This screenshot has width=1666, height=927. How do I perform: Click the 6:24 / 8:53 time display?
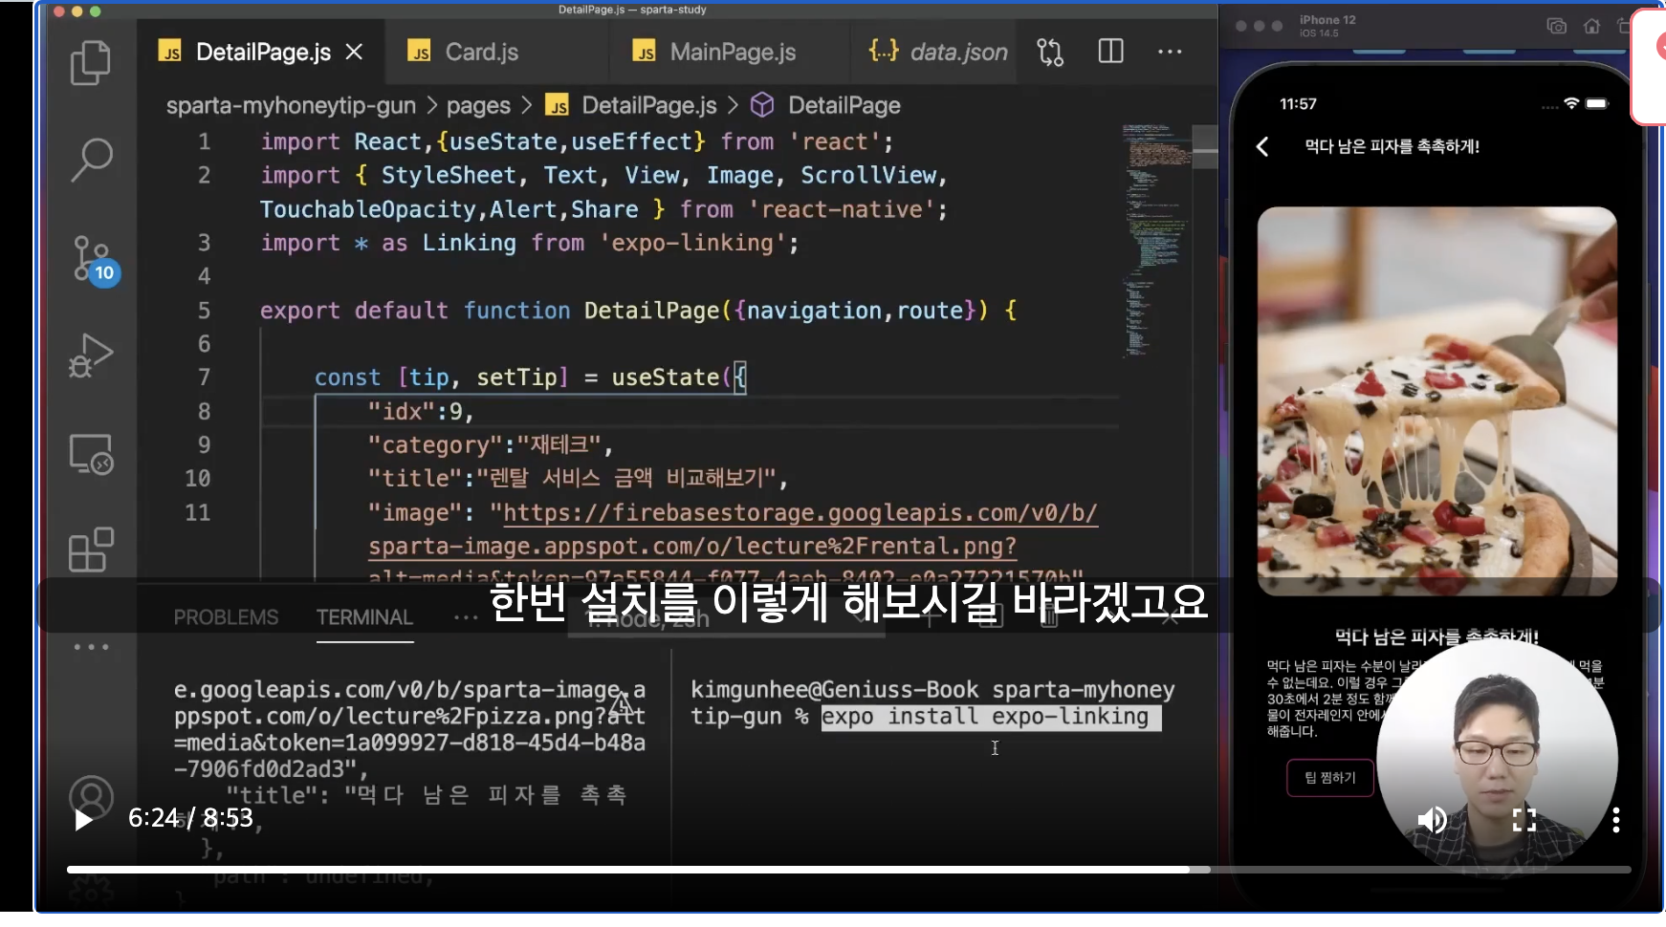point(190,818)
